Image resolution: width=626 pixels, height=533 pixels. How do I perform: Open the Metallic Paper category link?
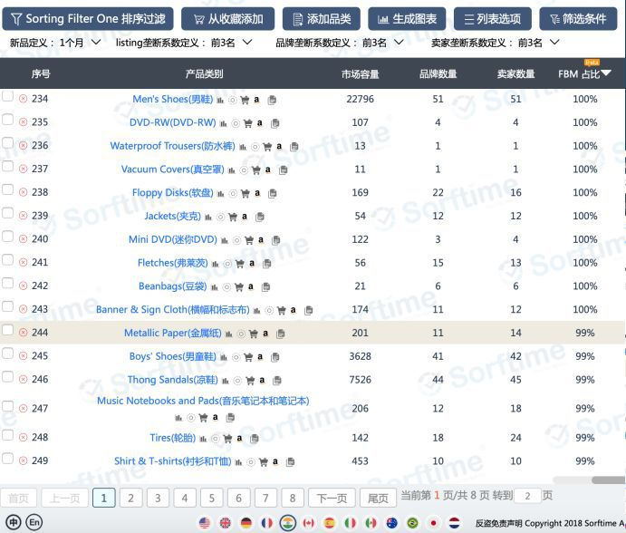pyautogui.click(x=172, y=333)
